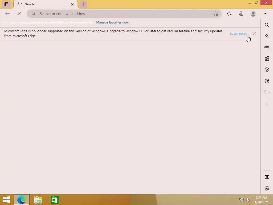Open Windows Store from taskbar
This screenshot has width=273, height=205.
[x=54, y=200]
